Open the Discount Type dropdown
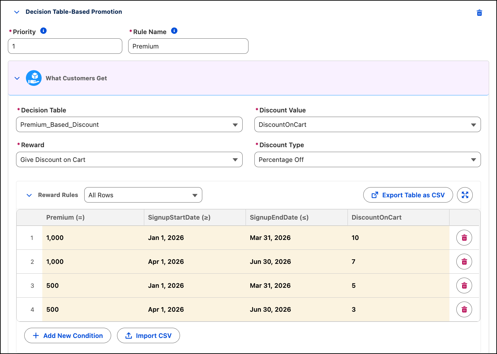This screenshot has height=354, width=497. pyautogui.click(x=368, y=160)
